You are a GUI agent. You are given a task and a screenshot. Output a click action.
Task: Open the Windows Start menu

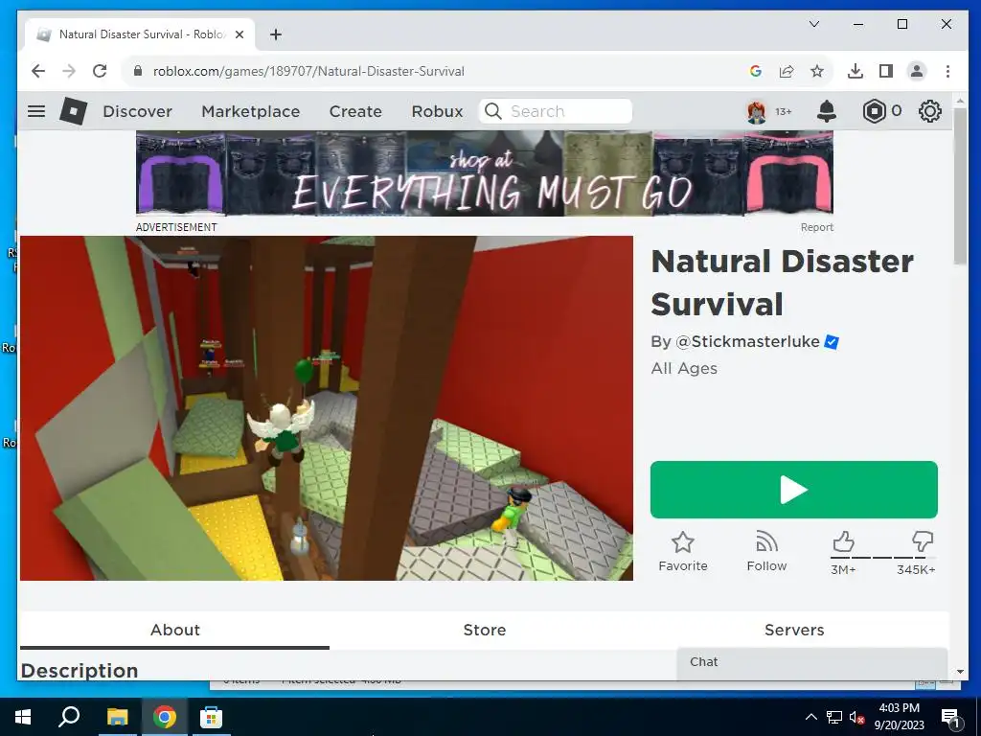[23, 717]
